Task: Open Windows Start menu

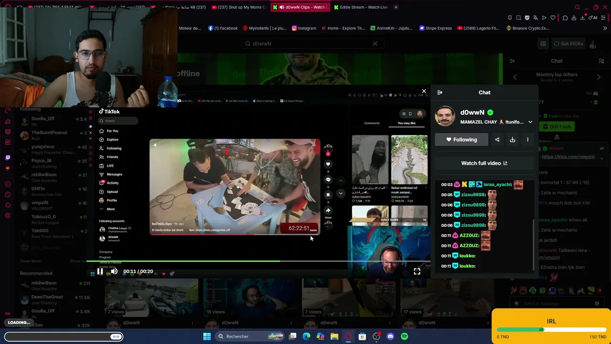Action: (x=207, y=336)
